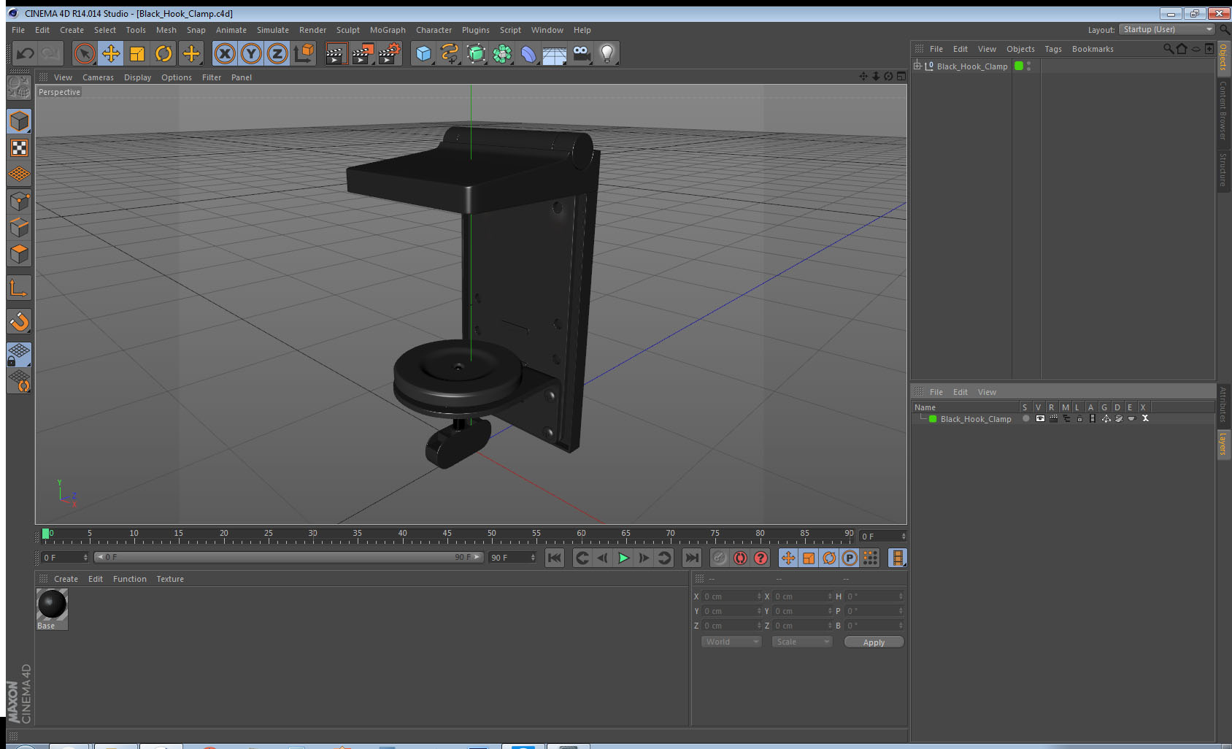This screenshot has width=1232, height=749.
Task: Click the Apply coordinates button
Action: 874,642
